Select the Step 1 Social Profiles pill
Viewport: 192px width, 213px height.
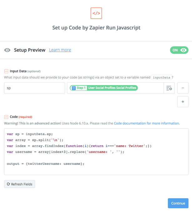click(x=104, y=88)
